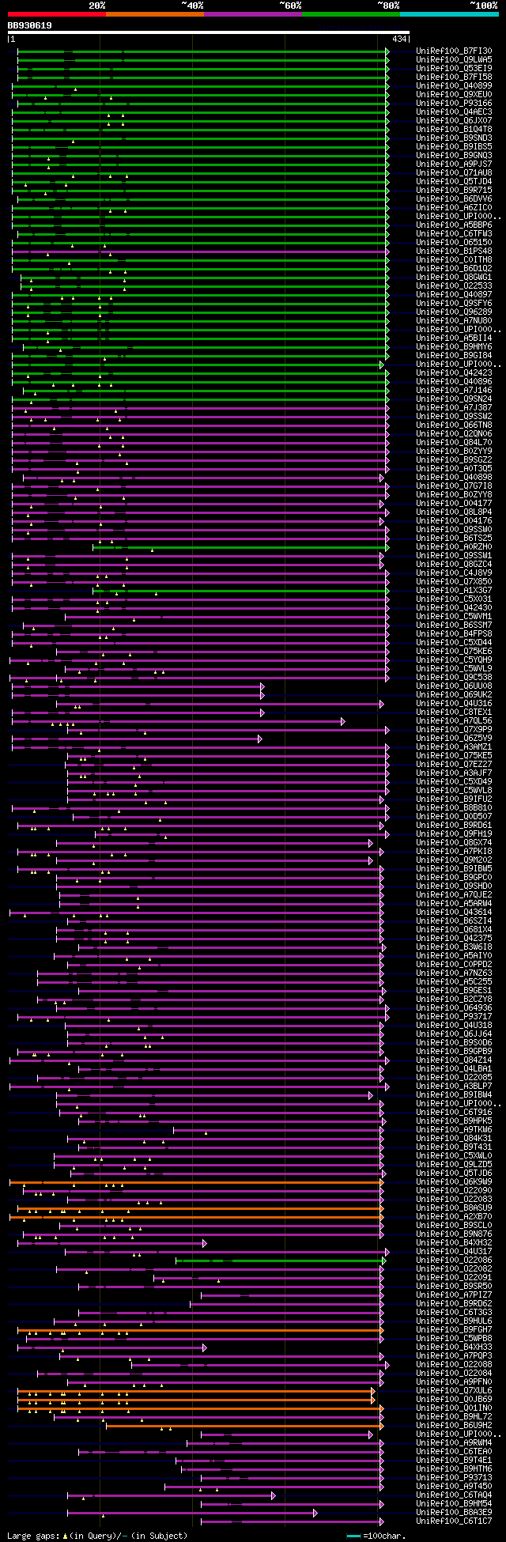Select hit label UniRef100_Q6JJ64
This screenshot has height=1542, width=506.
point(454,1034)
